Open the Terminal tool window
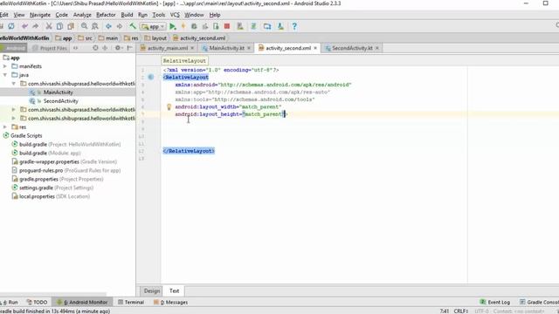559x314 pixels. (131, 303)
